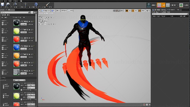The width and height of the screenshot is (190, 107).
Task: Browse to the orange material asset icon
Action: [x=32, y=54]
